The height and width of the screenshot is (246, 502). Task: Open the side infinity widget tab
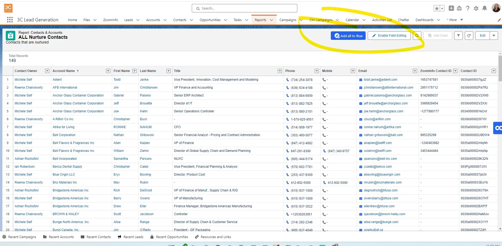pos(498,128)
